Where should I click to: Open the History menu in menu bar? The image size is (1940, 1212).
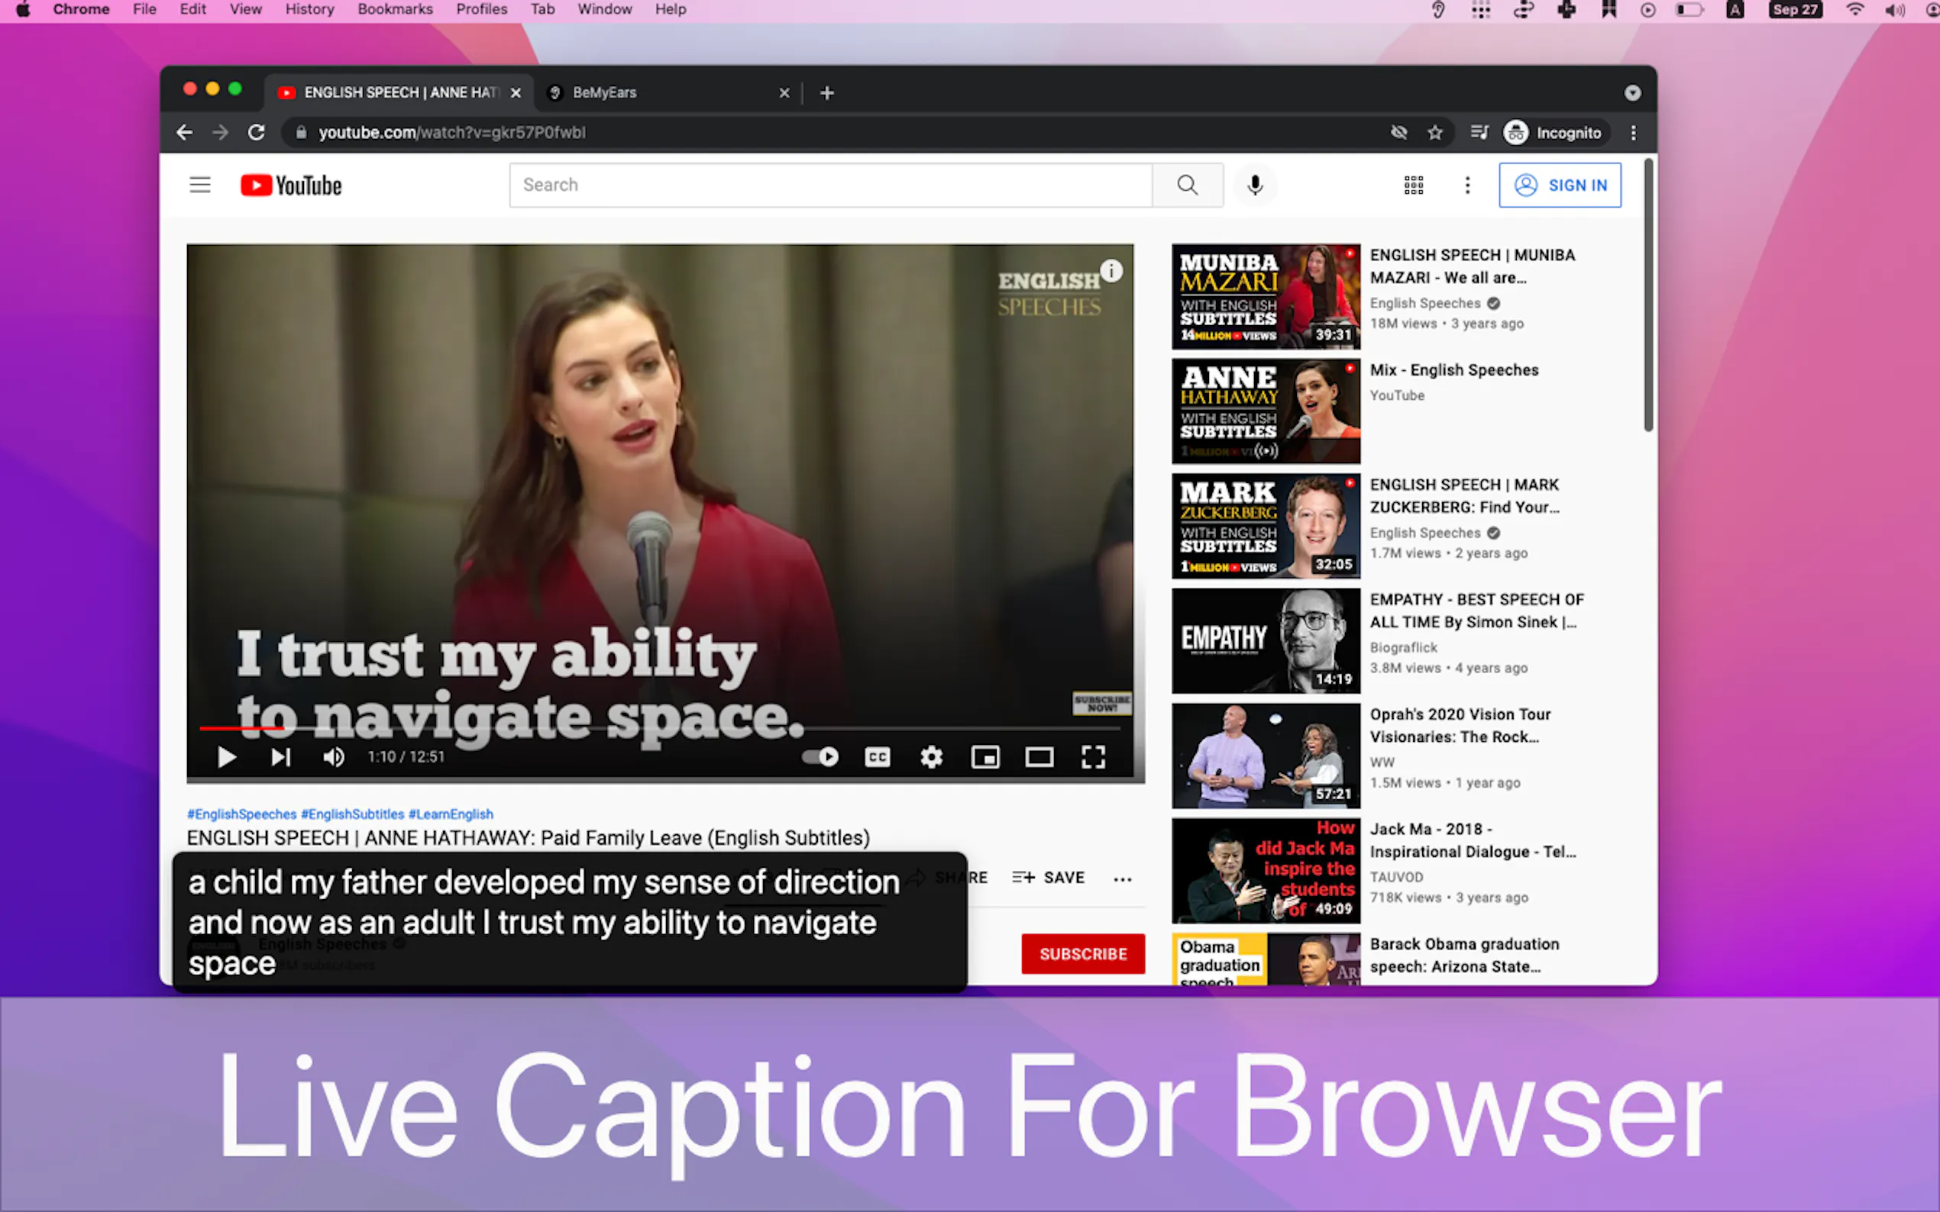[x=309, y=10]
